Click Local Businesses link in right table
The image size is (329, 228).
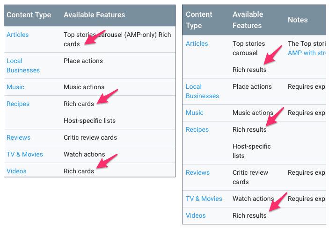(202, 91)
